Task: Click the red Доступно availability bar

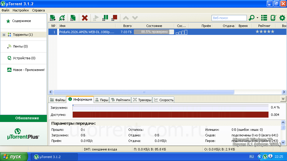Action: pos(170,115)
